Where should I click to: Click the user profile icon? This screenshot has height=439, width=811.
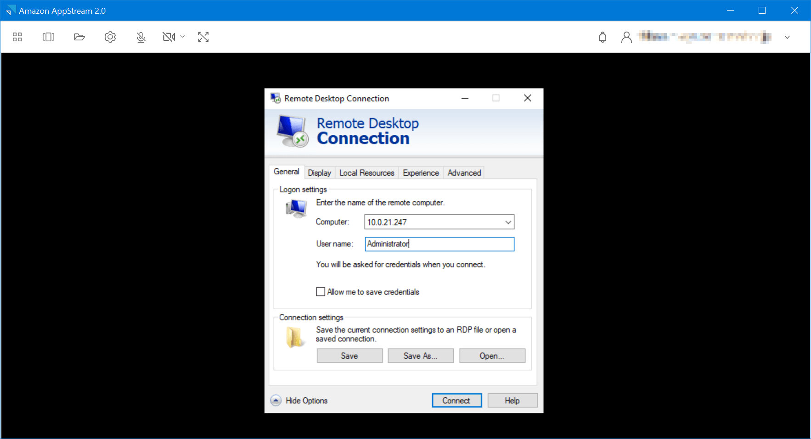pyautogui.click(x=626, y=37)
